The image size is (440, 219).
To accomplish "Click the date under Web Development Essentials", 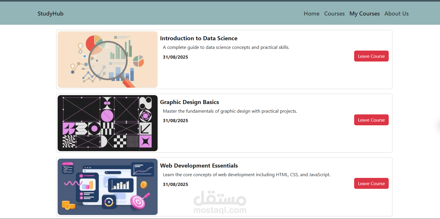I will 175,184.
